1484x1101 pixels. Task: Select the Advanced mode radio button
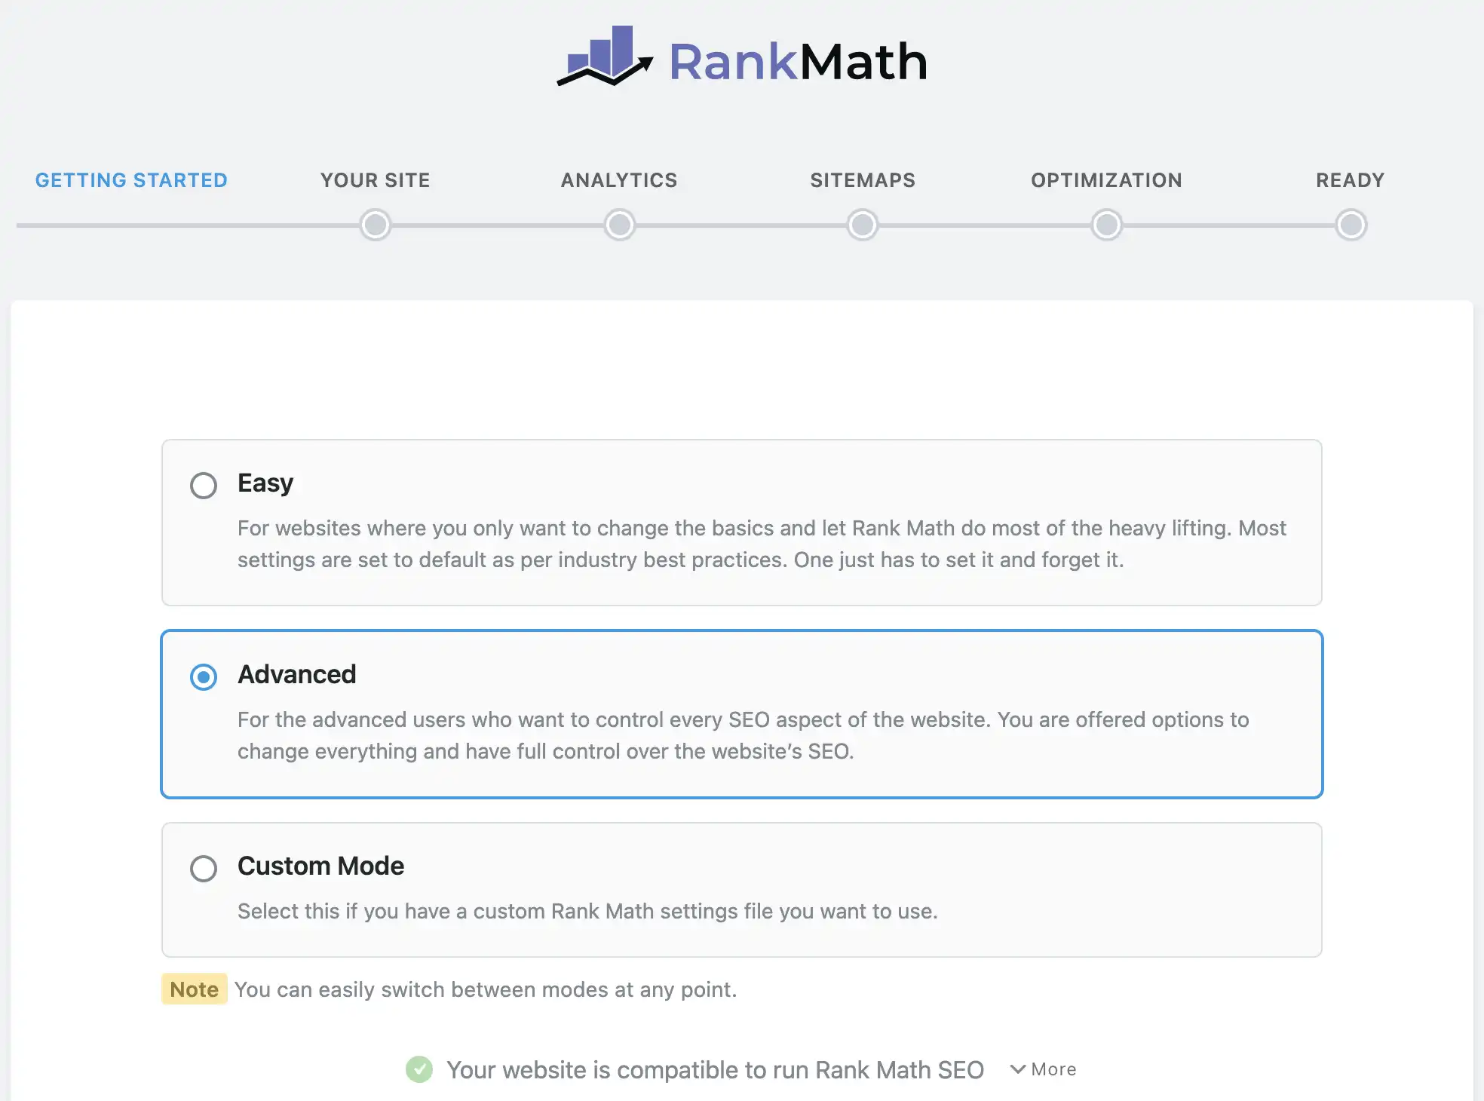click(x=204, y=676)
